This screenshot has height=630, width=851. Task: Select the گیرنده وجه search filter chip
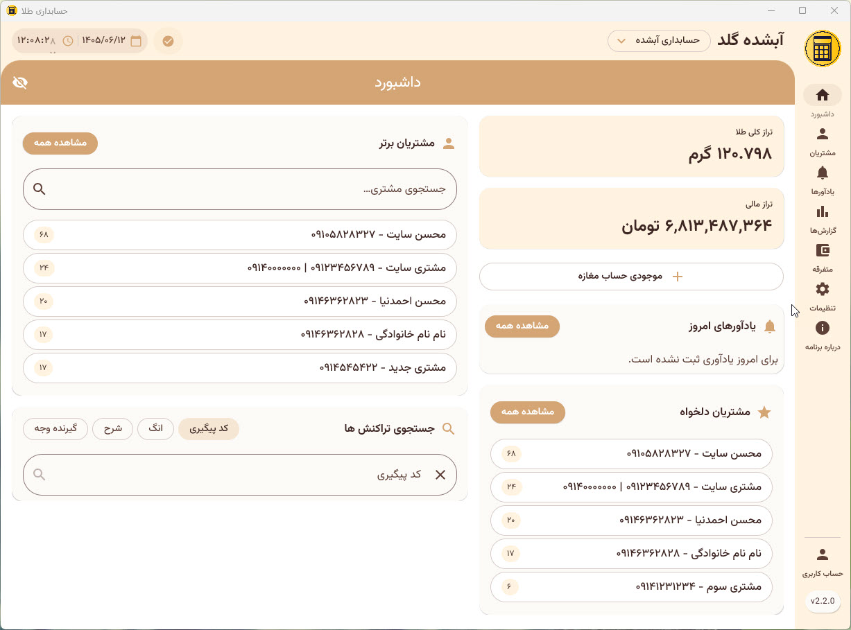point(55,429)
